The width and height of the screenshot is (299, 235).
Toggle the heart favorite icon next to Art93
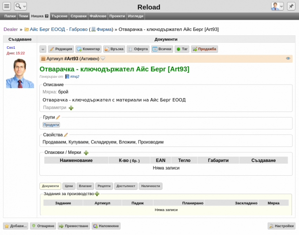coord(103,59)
